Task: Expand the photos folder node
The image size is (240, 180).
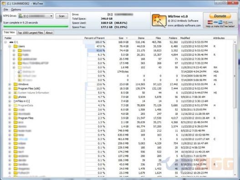Action: click(10, 97)
